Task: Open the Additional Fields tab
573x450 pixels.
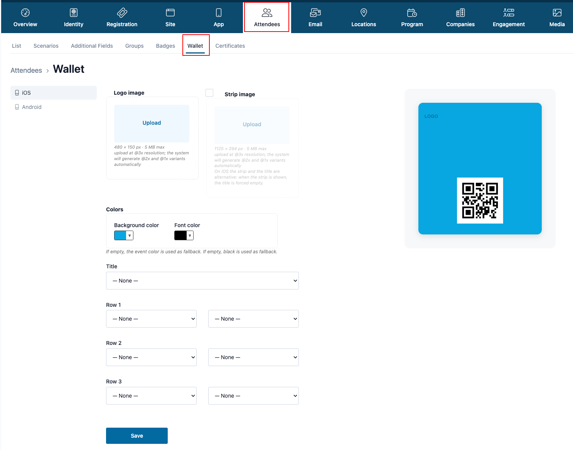Action: pyautogui.click(x=92, y=46)
